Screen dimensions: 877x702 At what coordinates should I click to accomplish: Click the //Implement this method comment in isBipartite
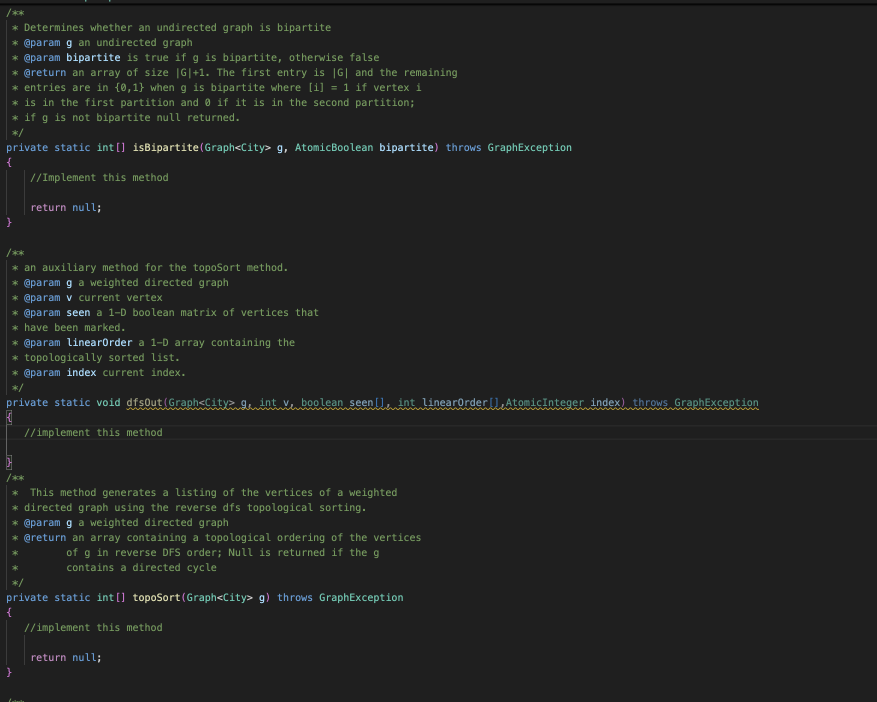(99, 177)
